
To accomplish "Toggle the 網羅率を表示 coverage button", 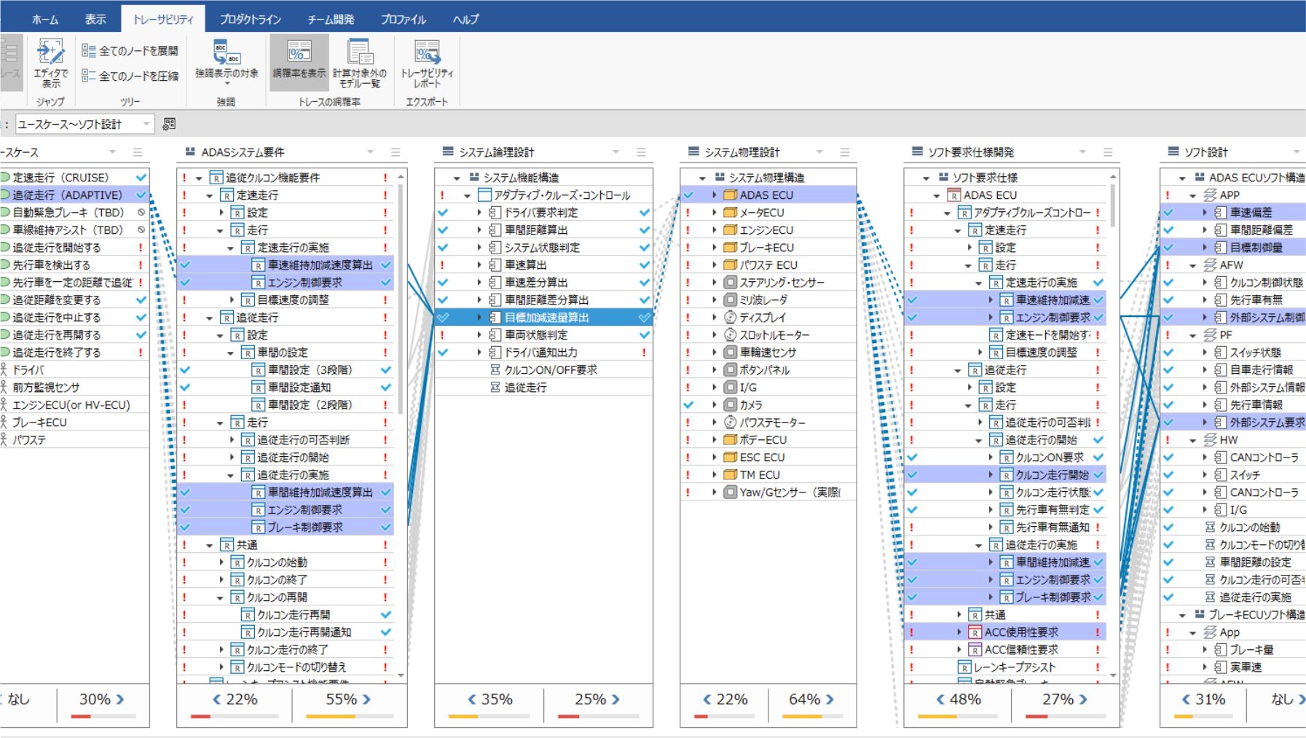I will [299, 61].
